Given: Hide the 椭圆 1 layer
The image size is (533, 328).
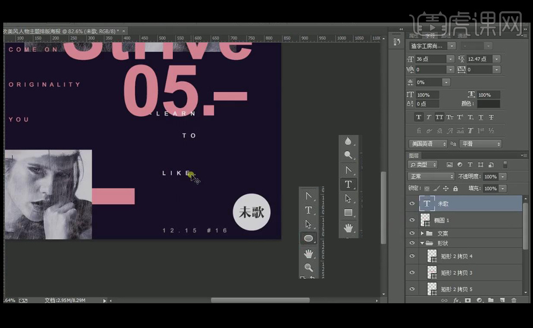Looking at the screenshot, I should click(x=412, y=220).
